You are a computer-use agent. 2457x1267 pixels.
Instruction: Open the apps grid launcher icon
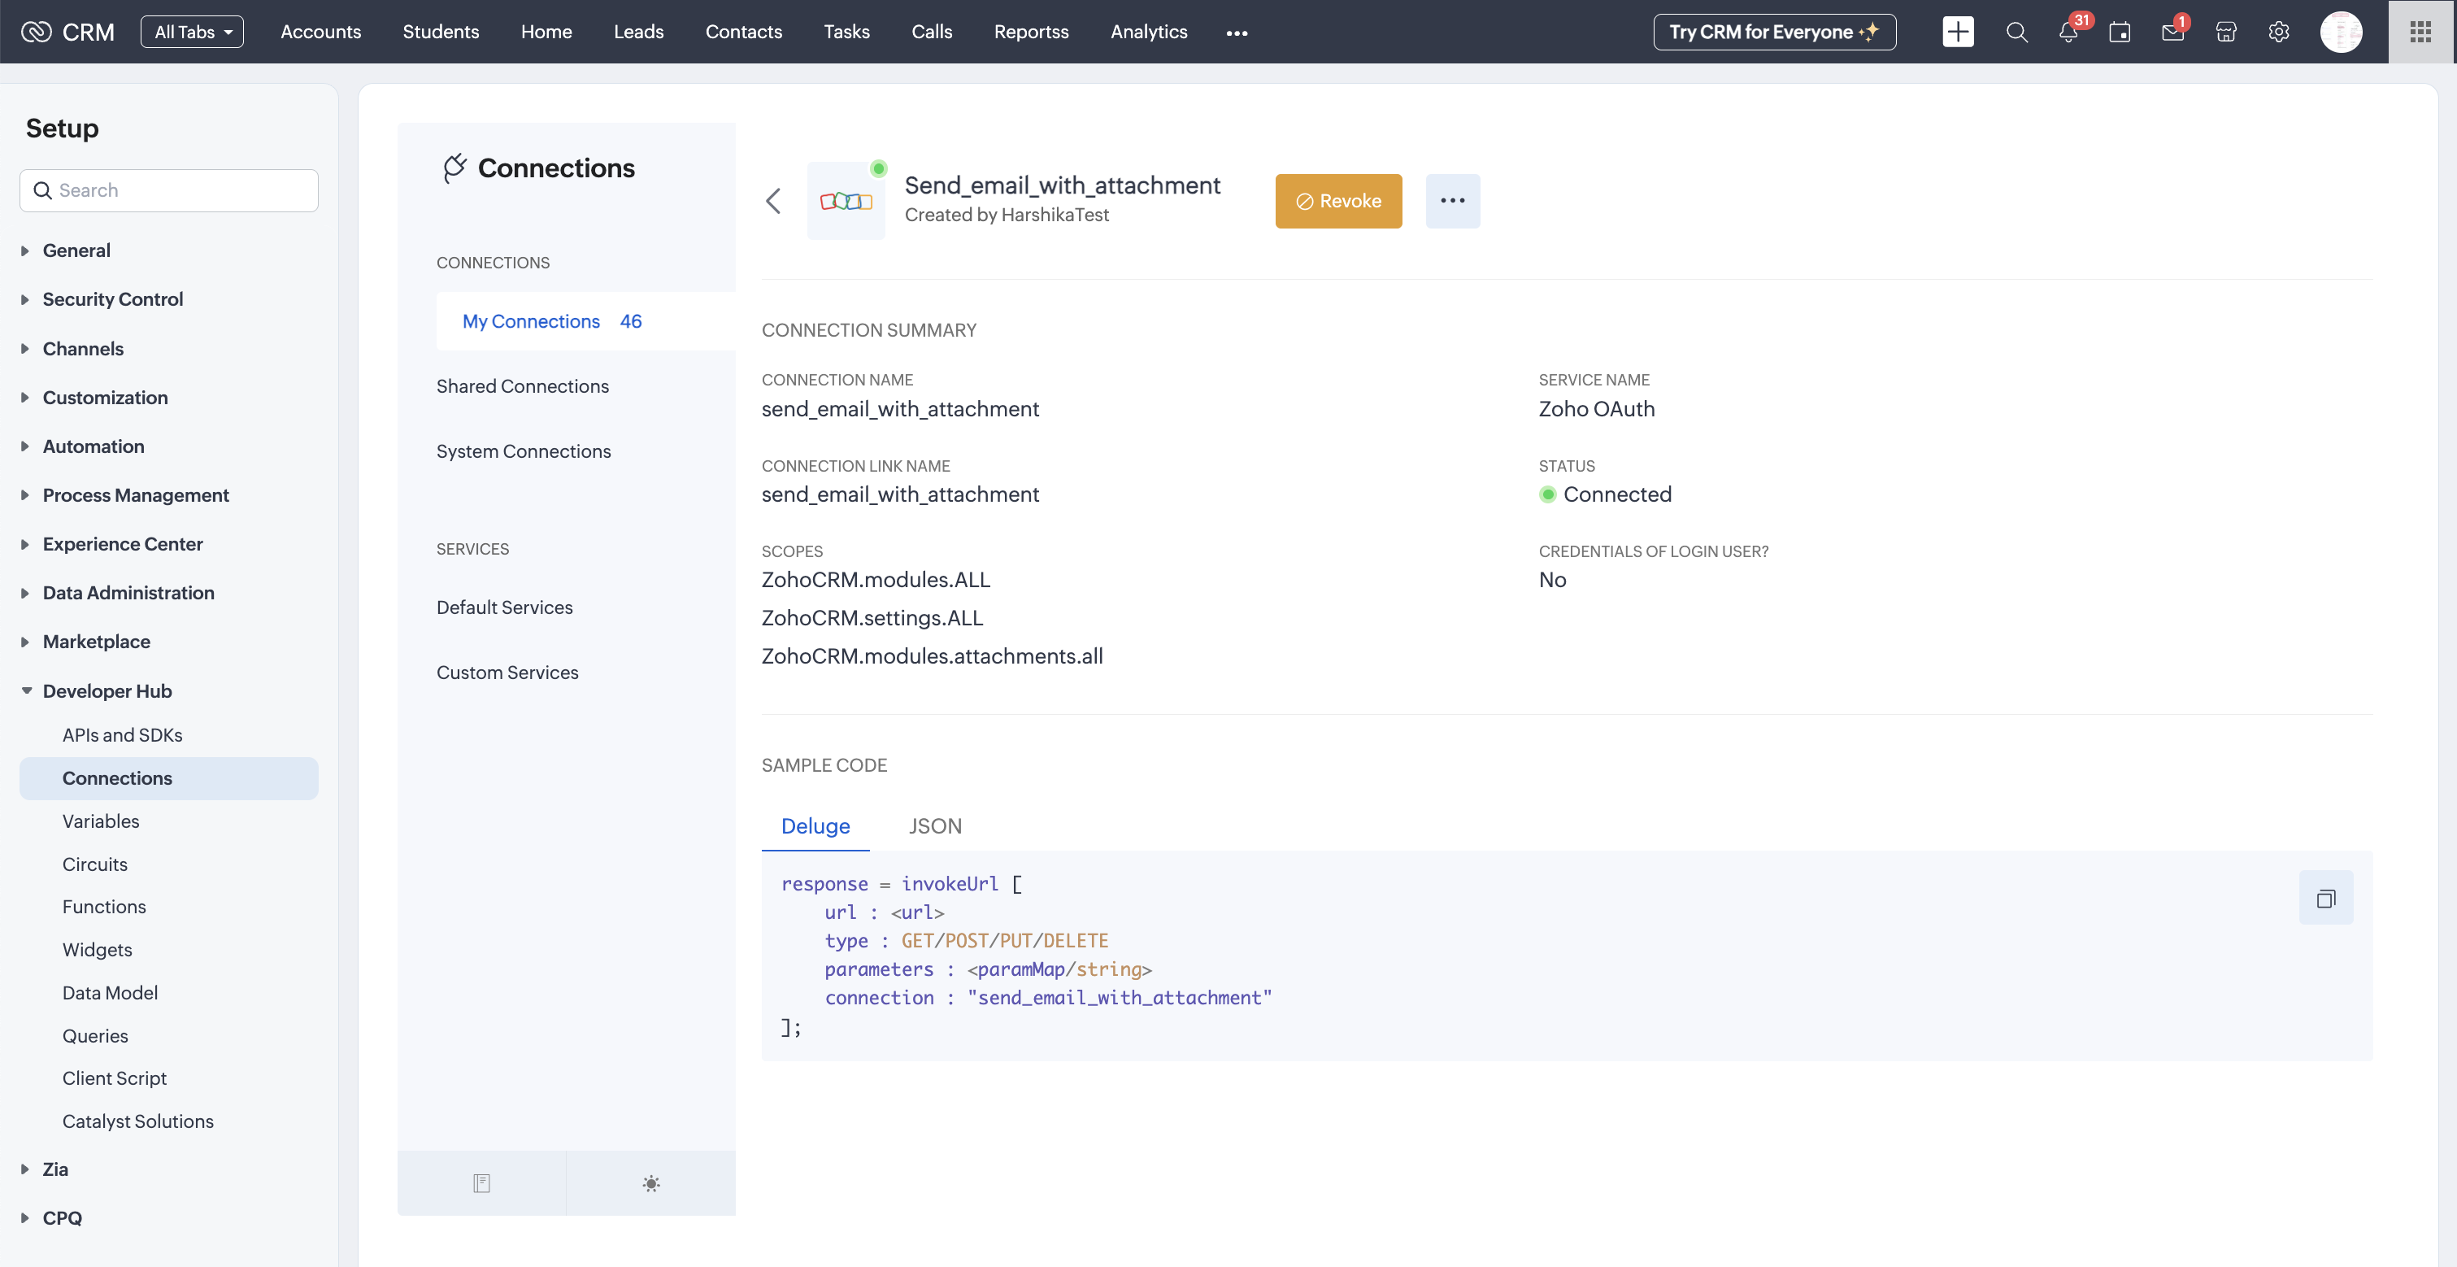(2420, 33)
